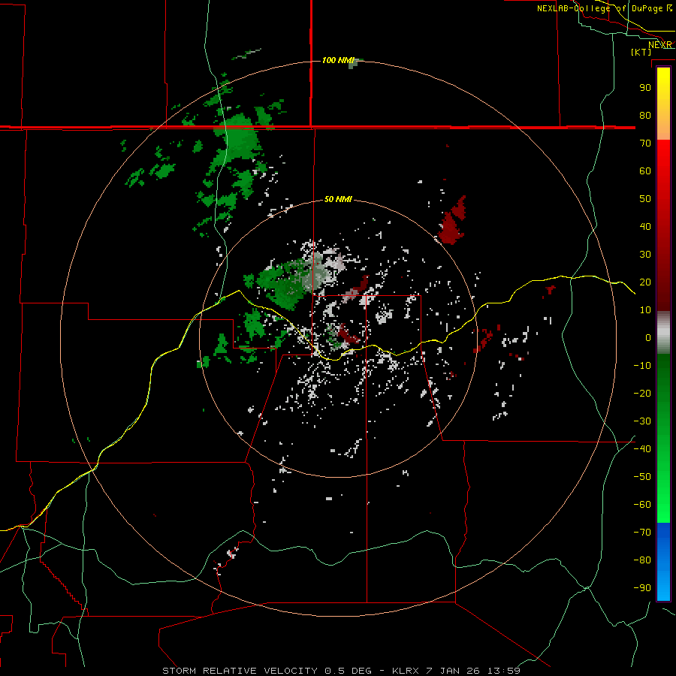Click the positive 70 knot legend value
The image size is (676, 676).
click(645, 143)
